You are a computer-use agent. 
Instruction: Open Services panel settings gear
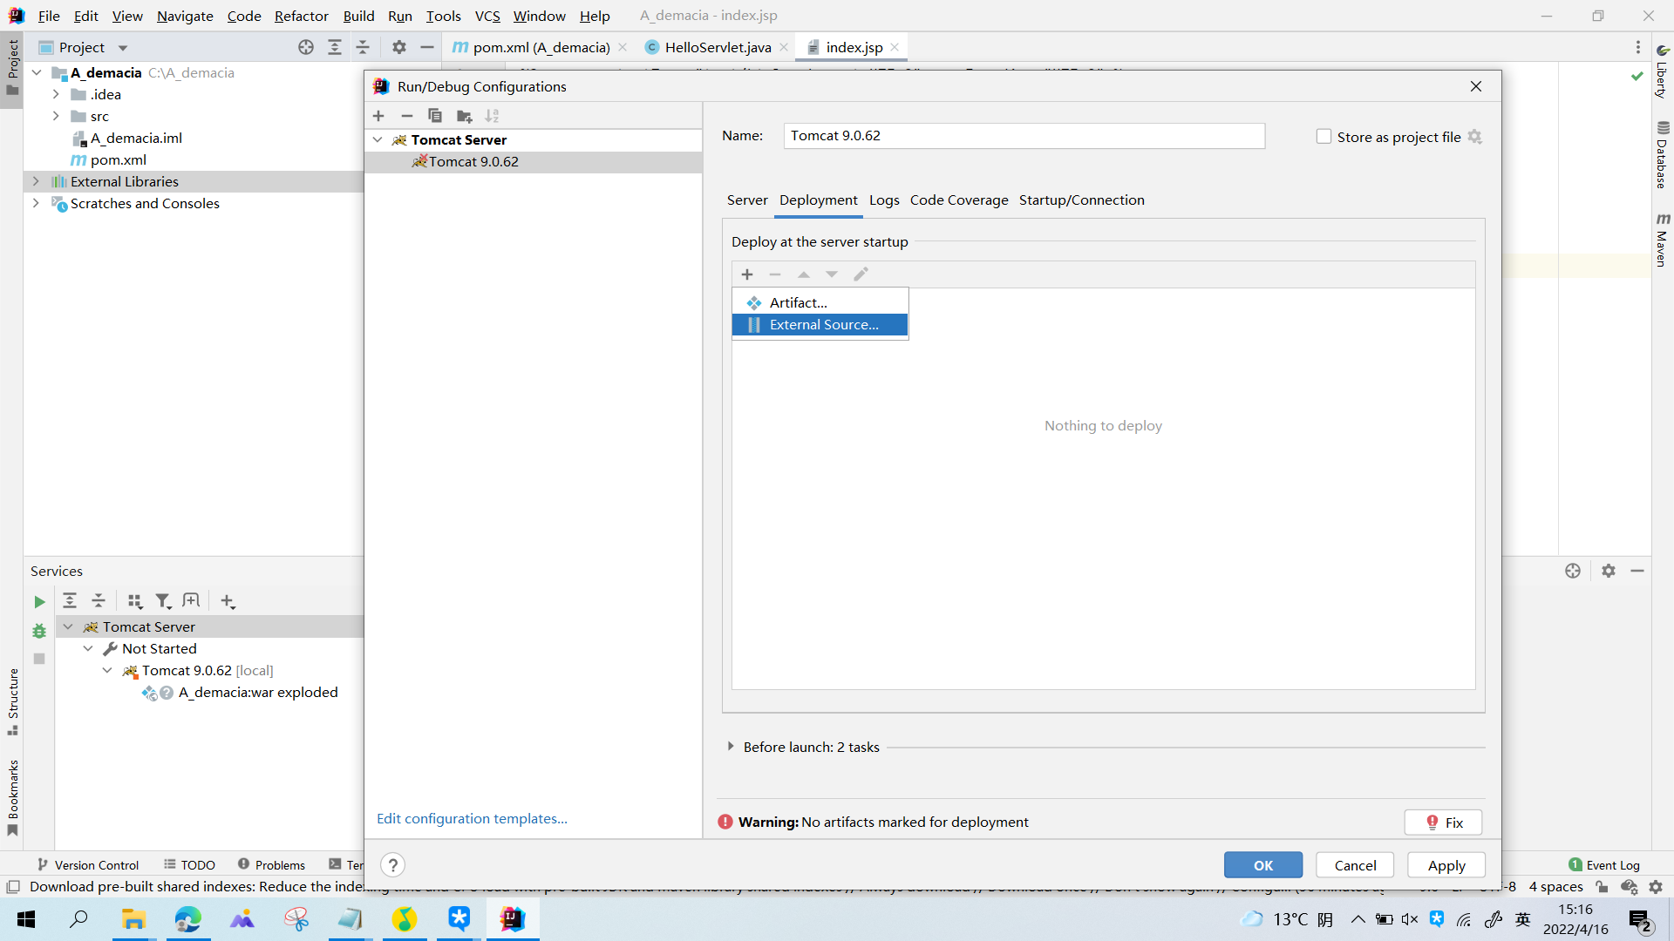pyautogui.click(x=1609, y=571)
